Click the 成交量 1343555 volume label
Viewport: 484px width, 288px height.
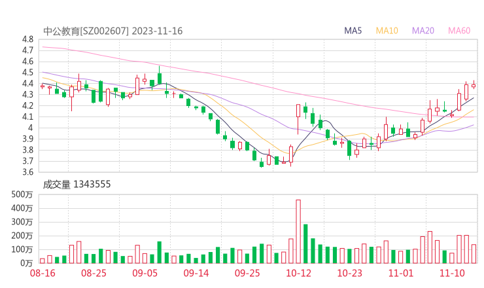coord(77,185)
